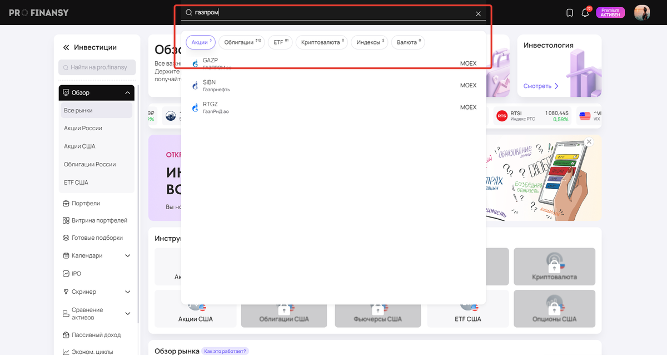
Task: Open Портфели in sidebar
Action: coord(86,203)
